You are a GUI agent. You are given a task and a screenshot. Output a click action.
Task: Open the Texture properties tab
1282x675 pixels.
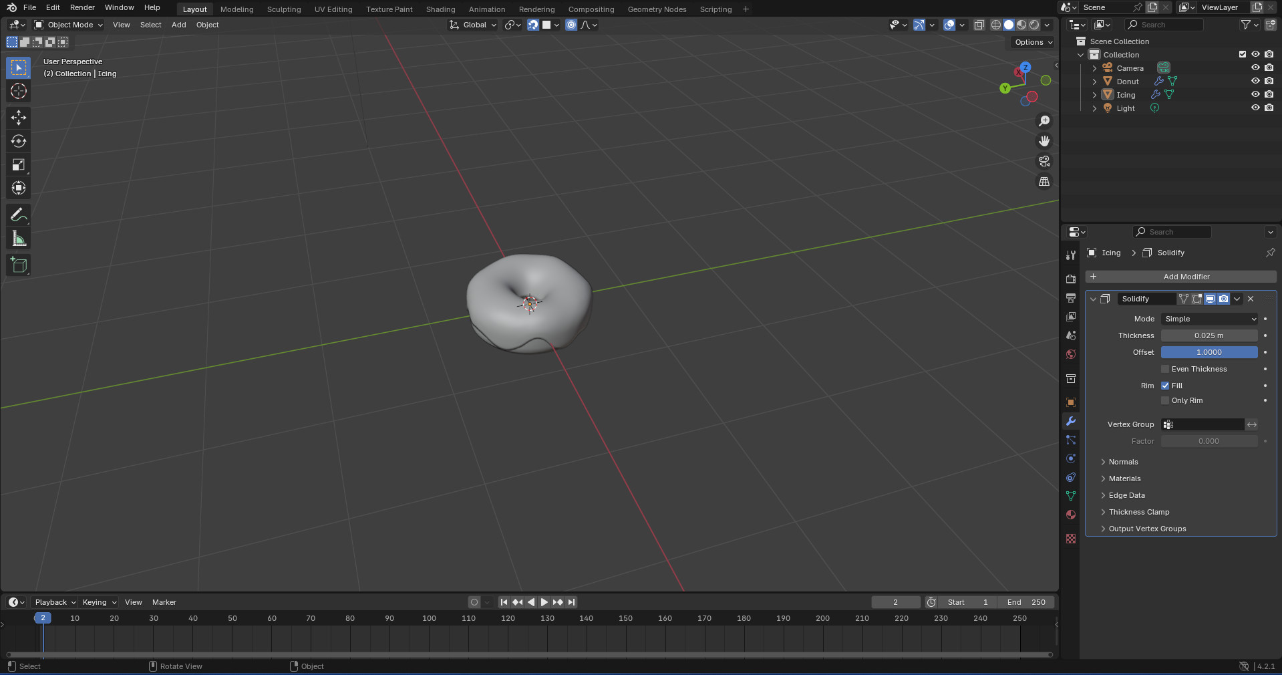[1071, 539]
